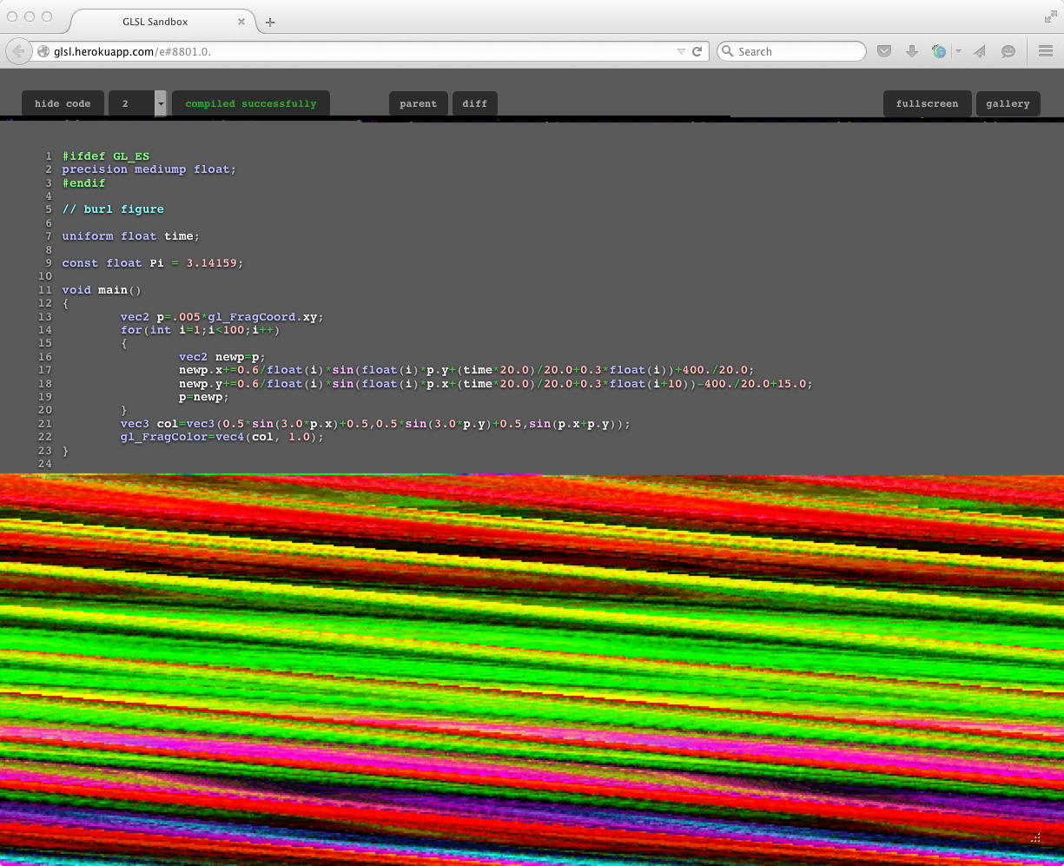Click 'p=newp;' on line 19
Viewport: 1064px width, 866px height.
(x=204, y=397)
